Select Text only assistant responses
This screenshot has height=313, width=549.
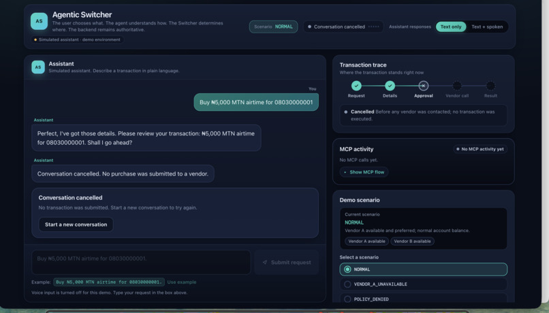pos(451,27)
